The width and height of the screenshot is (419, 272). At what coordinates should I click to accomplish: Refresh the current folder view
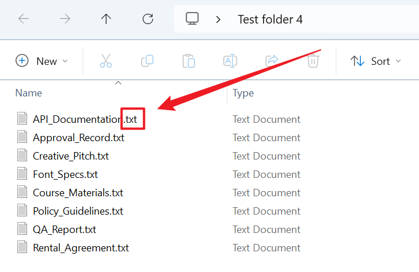pyautogui.click(x=148, y=19)
